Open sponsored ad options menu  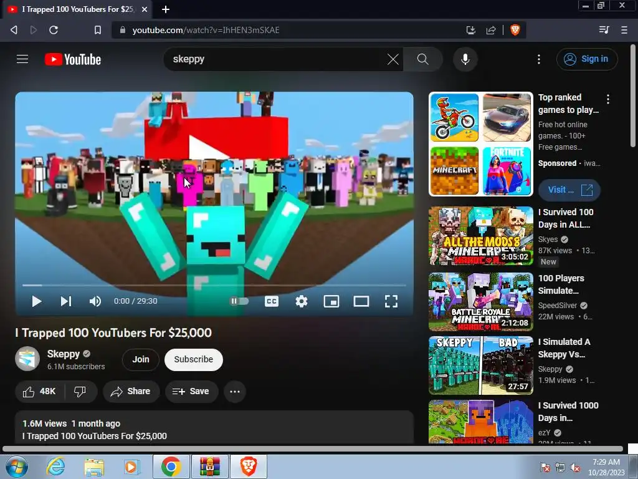[x=608, y=99]
